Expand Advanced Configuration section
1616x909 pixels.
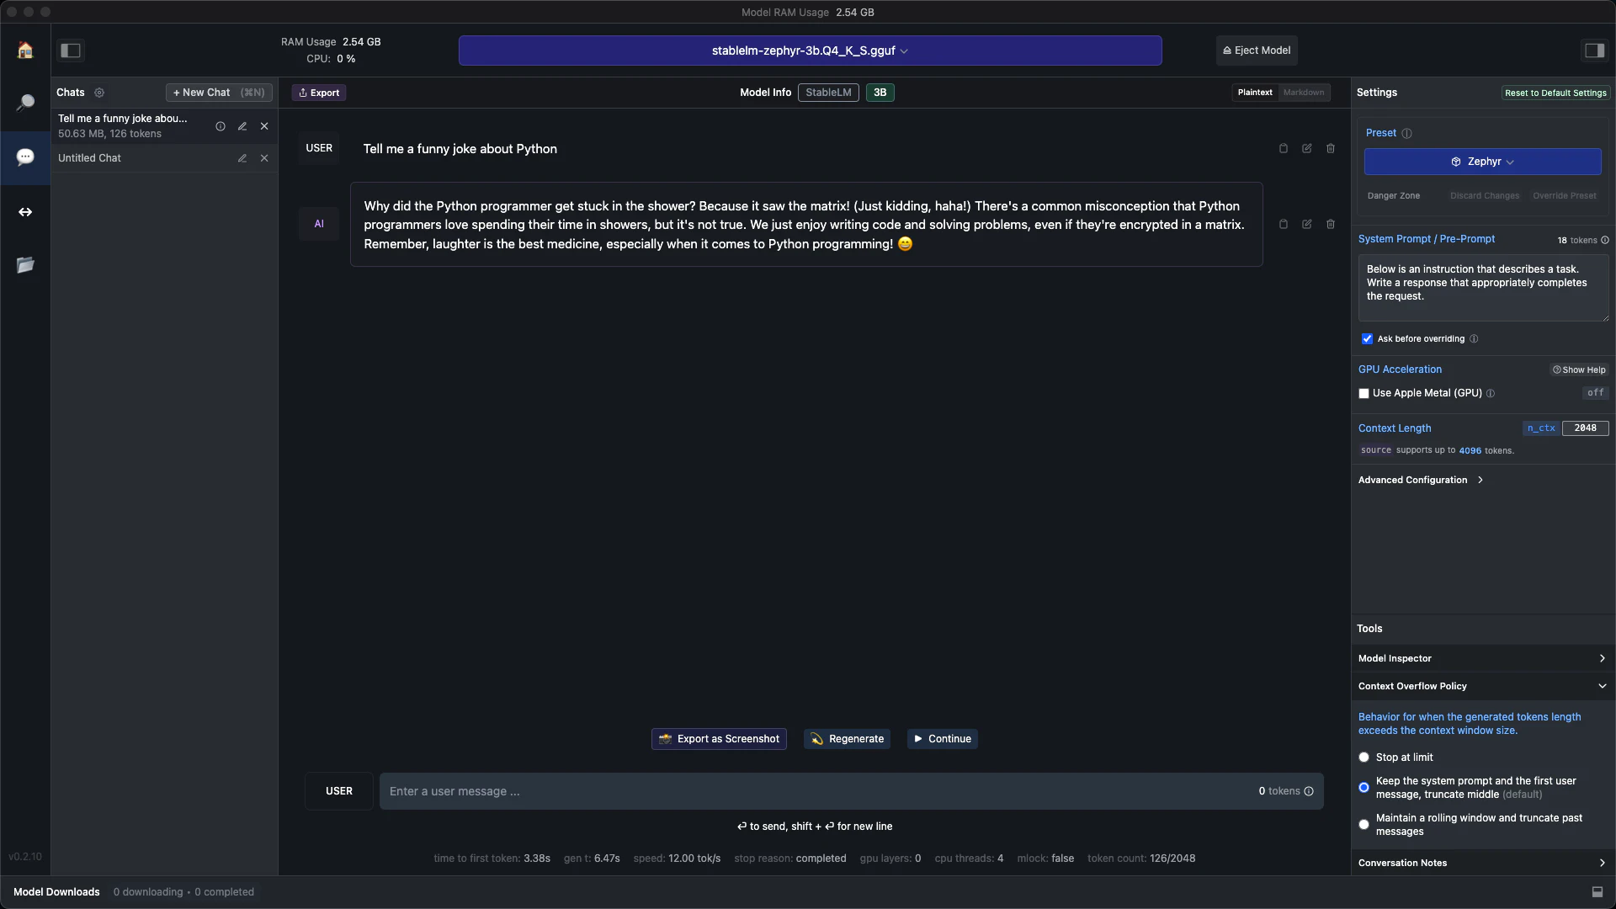(x=1421, y=480)
